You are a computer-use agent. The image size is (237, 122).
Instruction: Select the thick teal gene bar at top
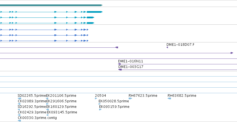point(51,5)
